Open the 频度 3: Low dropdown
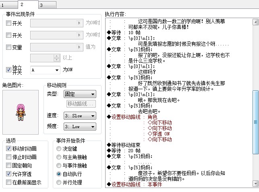The height and width of the screenshot is (192, 259). [x=80, y=127]
